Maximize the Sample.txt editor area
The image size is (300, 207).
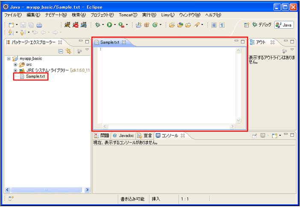point(243,42)
